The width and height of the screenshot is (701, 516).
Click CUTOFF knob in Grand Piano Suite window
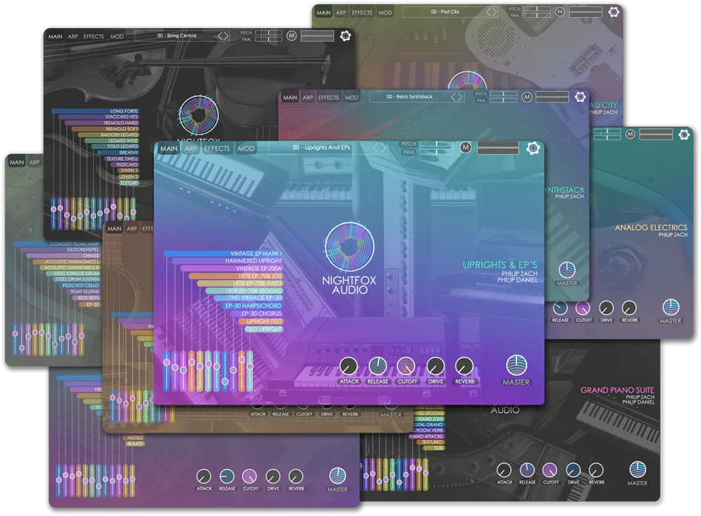(550, 470)
